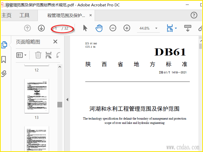The height and width of the screenshot is (152, 203).
Task: Click page label 13 in thumbnails
Action: (x=37, y=117)
